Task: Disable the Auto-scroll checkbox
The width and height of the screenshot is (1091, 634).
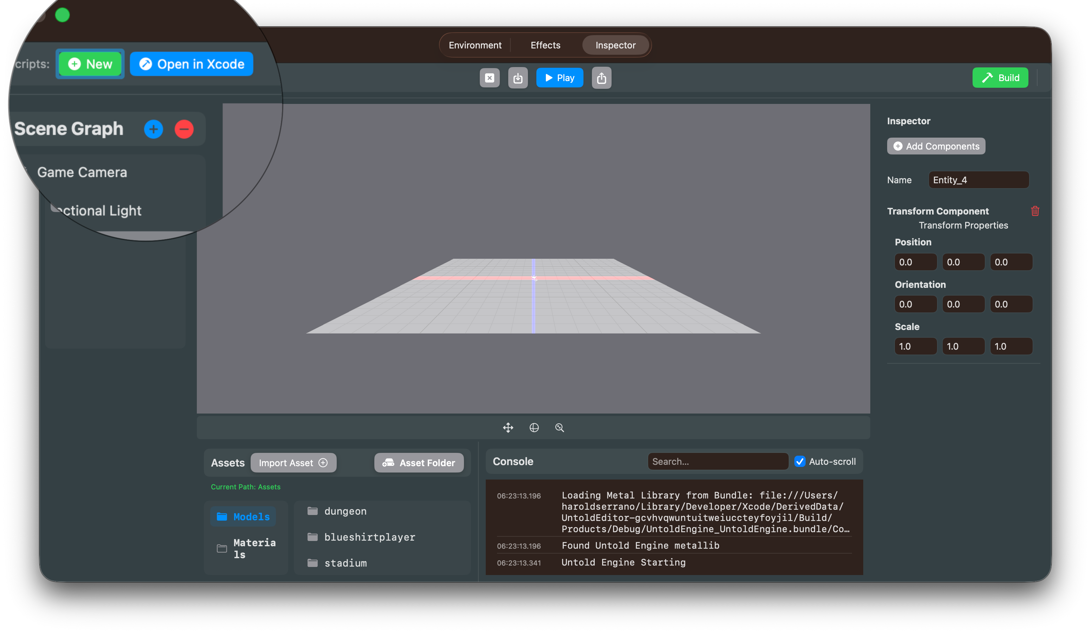Action: tap(800, 461)
